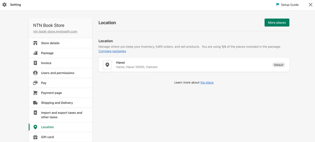Go to Shipping and Delivery settings
Screen dimensions: 315x142
(61, 103)
